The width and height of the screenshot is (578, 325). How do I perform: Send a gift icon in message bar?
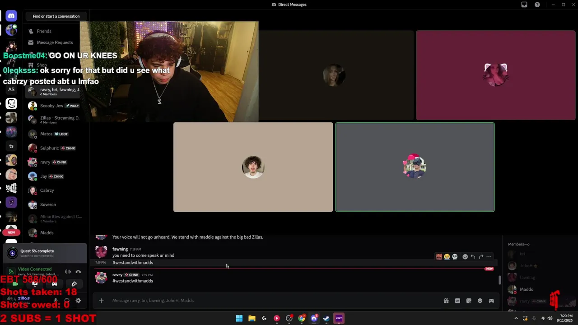[446, 301]
